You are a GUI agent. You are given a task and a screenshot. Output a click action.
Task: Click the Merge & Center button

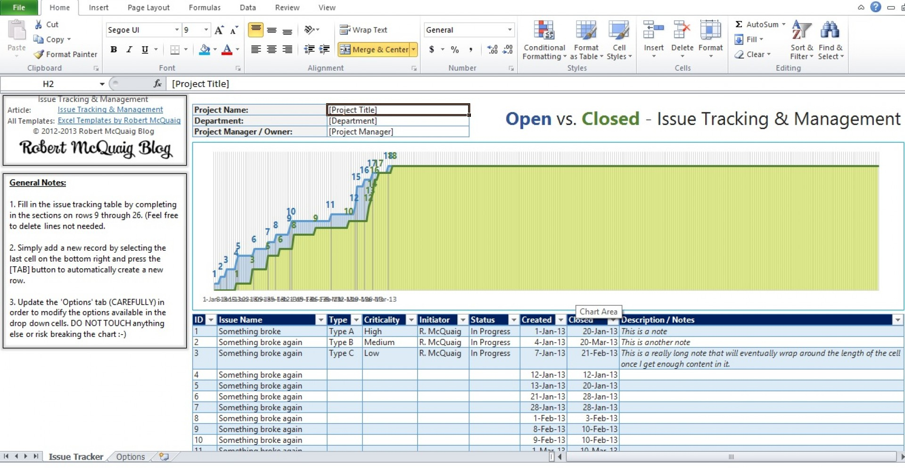click(374, 49)
